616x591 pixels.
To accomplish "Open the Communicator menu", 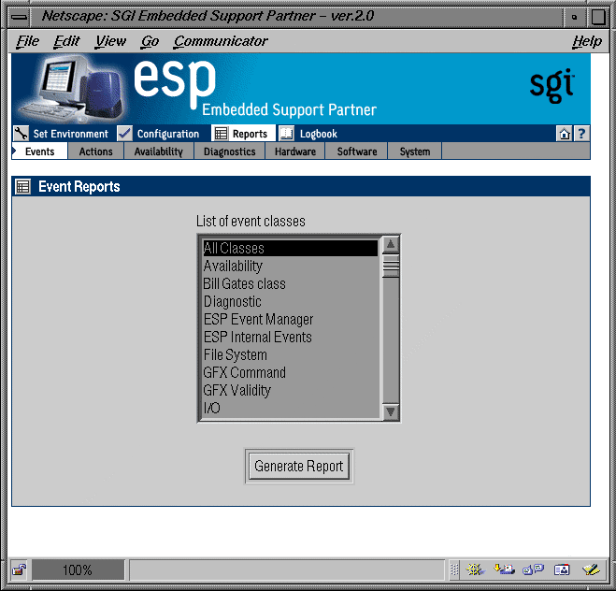I will pyautogui.click(x=221, y=41).
